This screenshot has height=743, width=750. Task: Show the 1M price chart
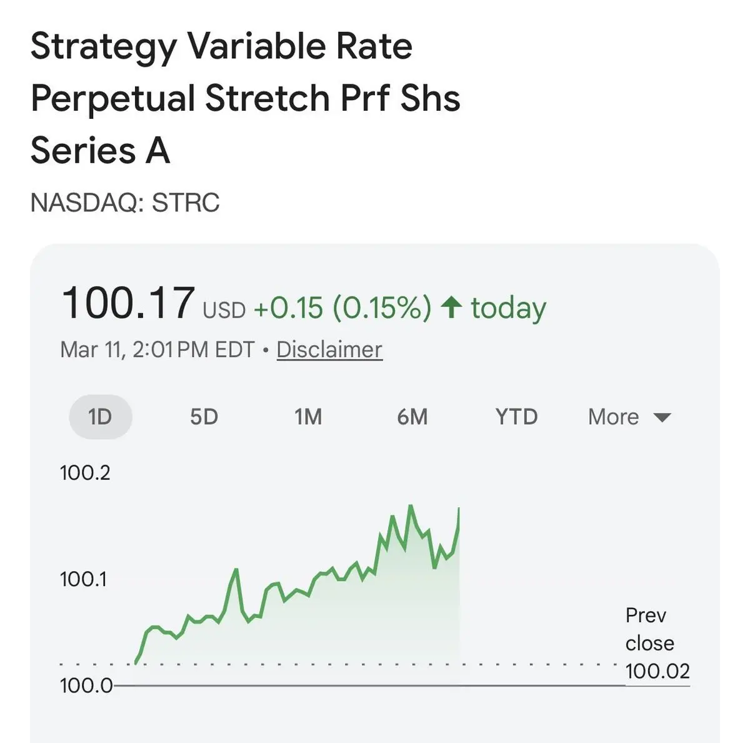(308, 417)
